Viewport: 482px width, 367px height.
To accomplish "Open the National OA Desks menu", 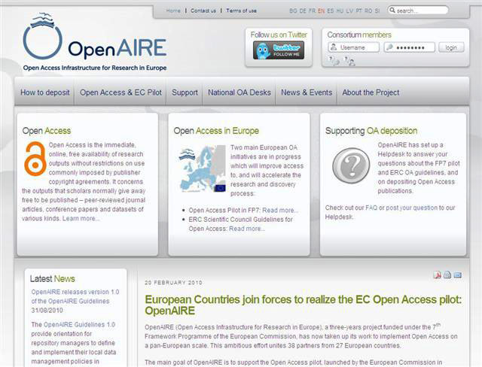I will tap(239, 93).
